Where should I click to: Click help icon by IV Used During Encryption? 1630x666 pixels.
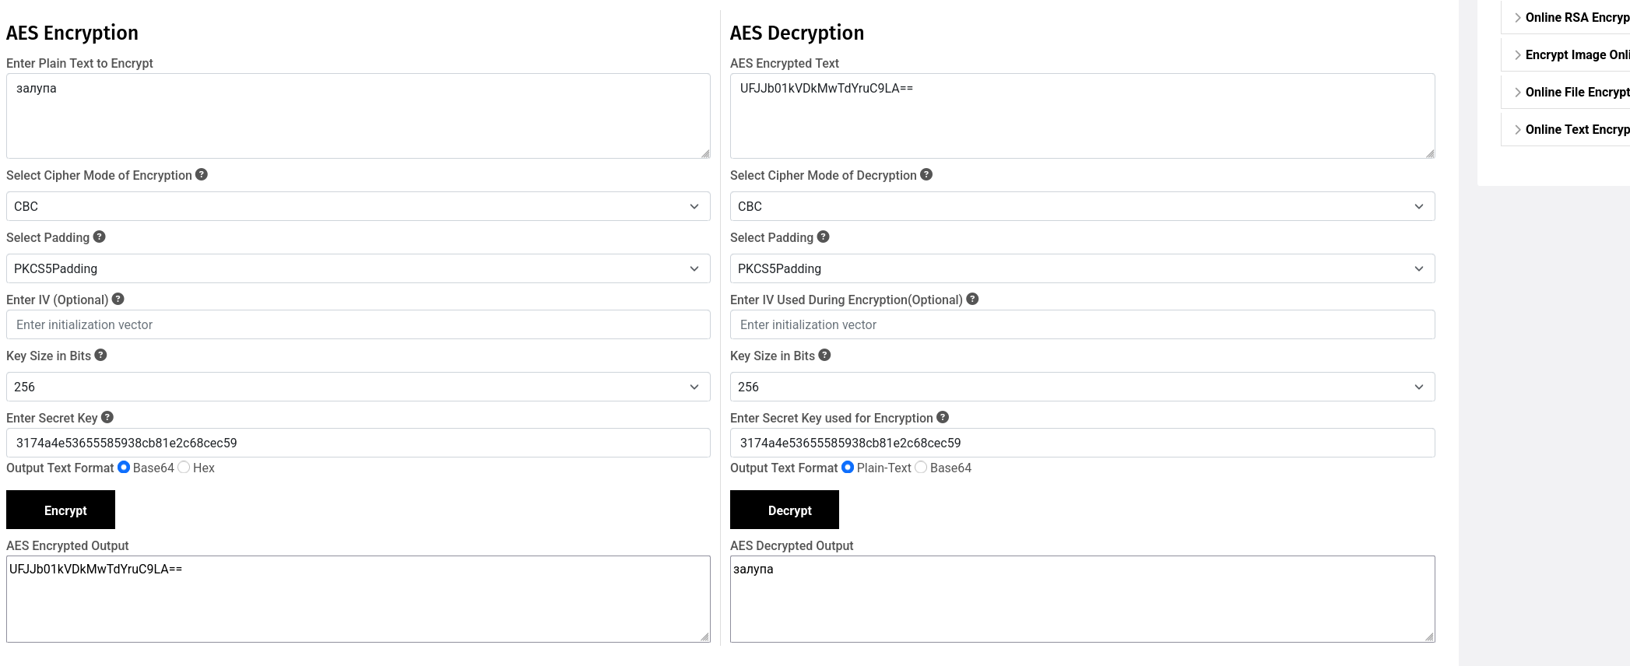(x=972, y=299)
